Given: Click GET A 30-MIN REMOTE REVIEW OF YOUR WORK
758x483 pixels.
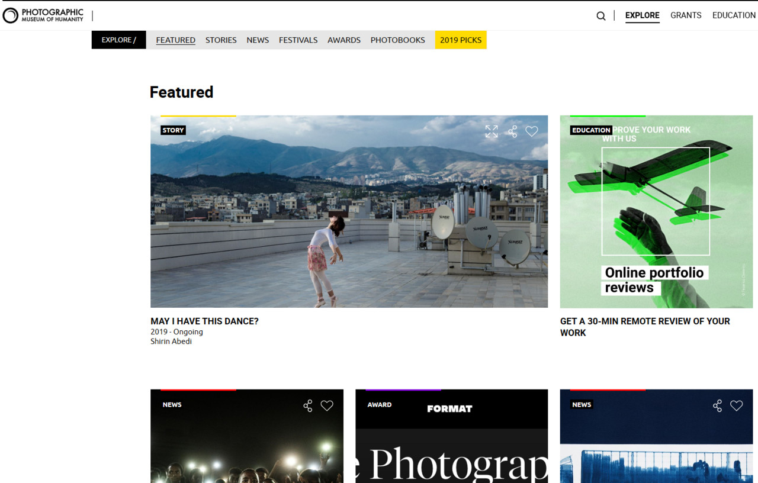Looking at the screenshot, I should [x=645, y=327].
